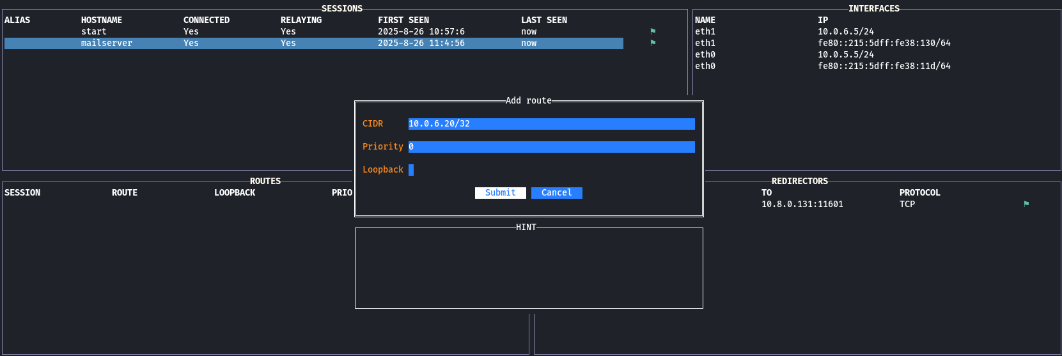Submit the Add route form
Image resolution: width=1062 pixels, height=356 pixels.
coord(501,192)
